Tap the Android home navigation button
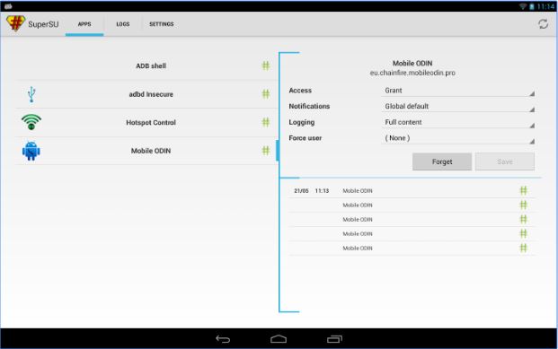Viewport: 558px width, 349px height. [x=279, y=339]
